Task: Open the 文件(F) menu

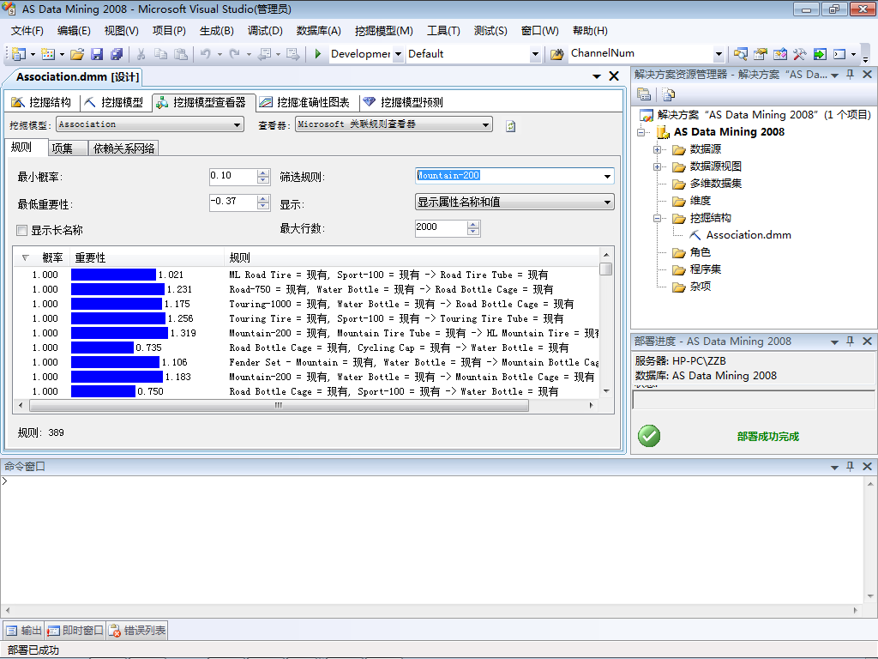Action: (x=27, y=31)
